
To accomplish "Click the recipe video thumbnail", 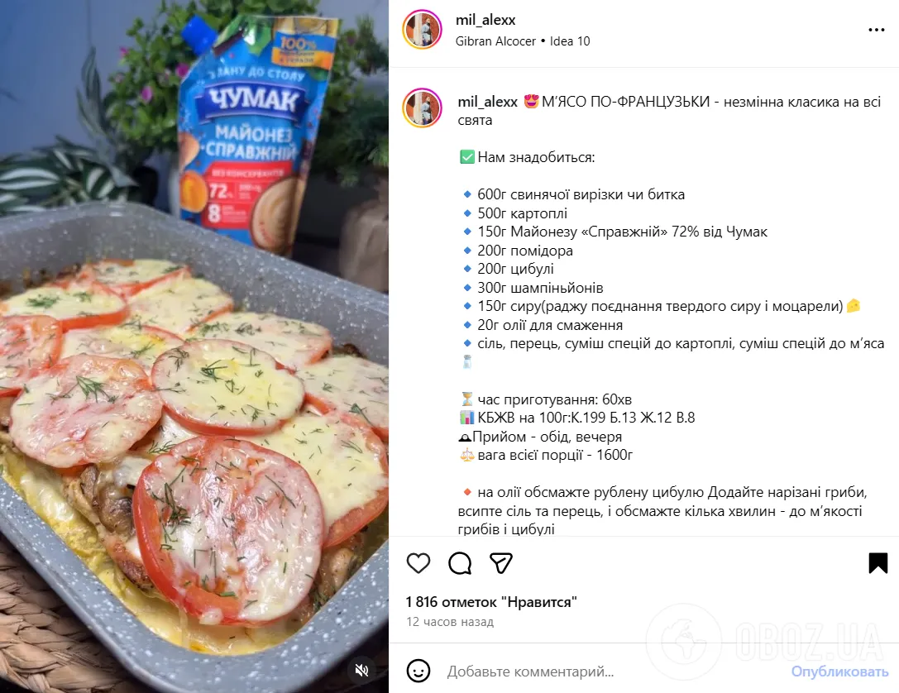I will 194,346.
